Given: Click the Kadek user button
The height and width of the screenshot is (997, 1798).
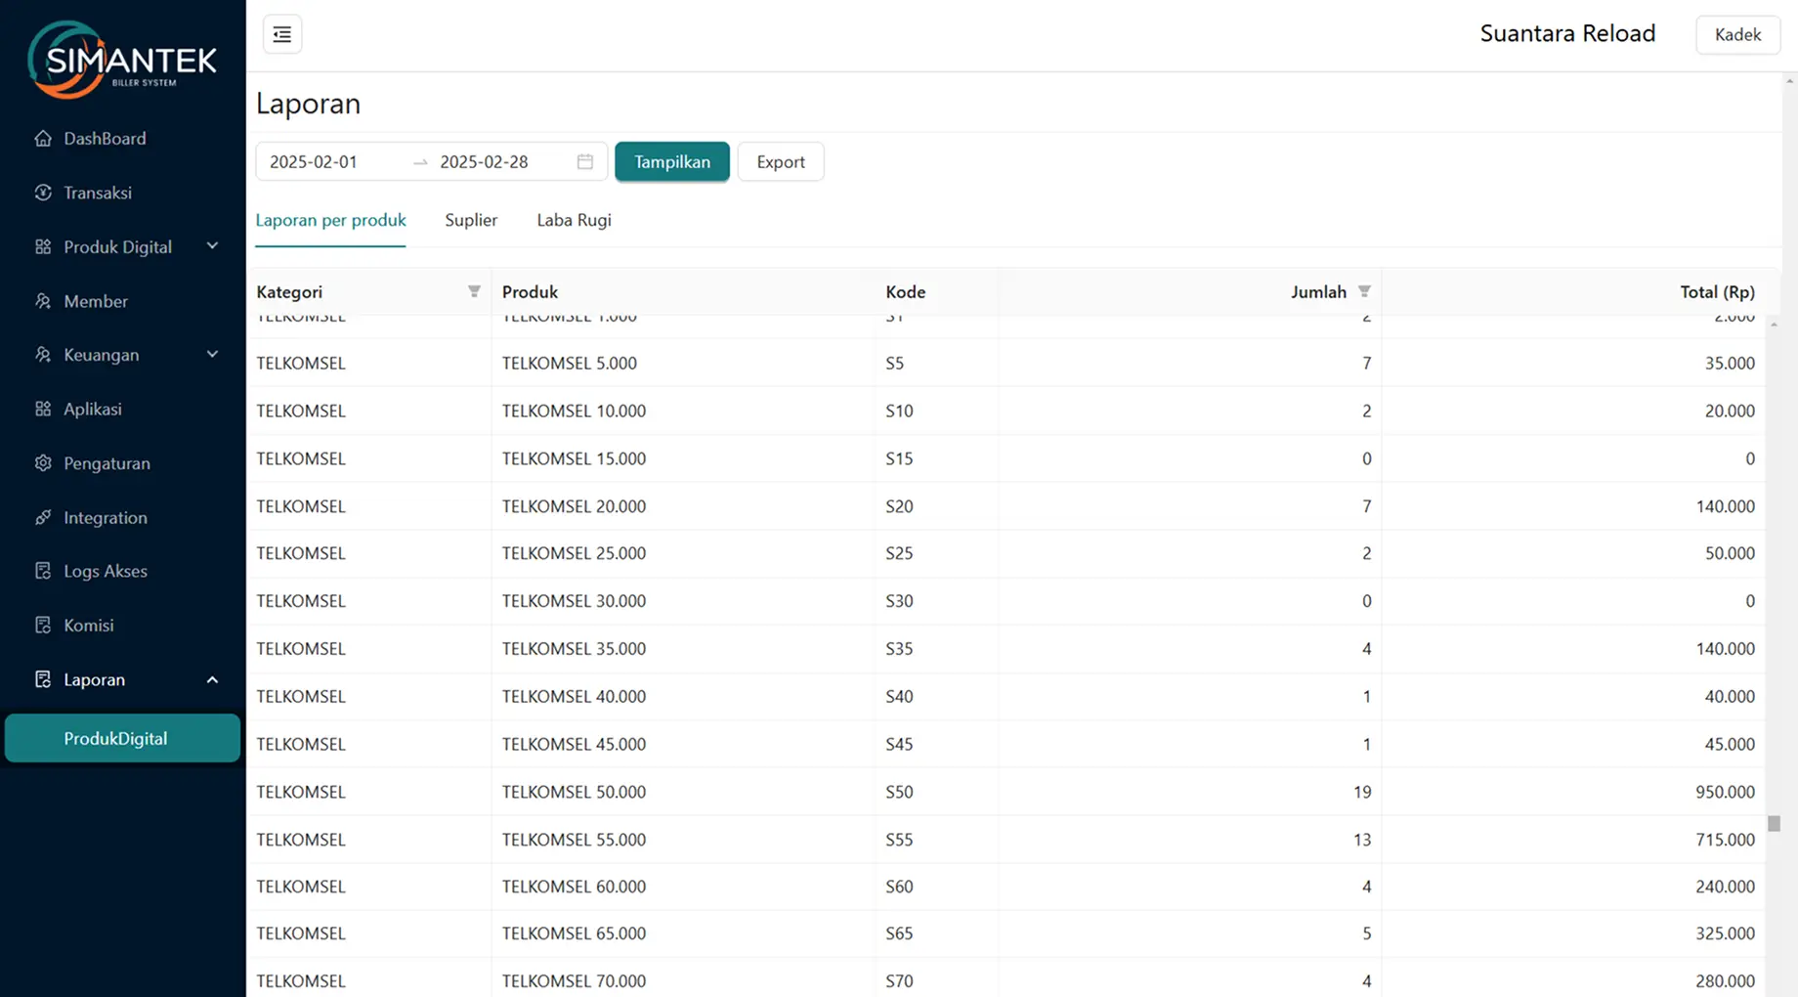Looking at the screenshot, I should pyautogui.click(x=1737, y=34).
